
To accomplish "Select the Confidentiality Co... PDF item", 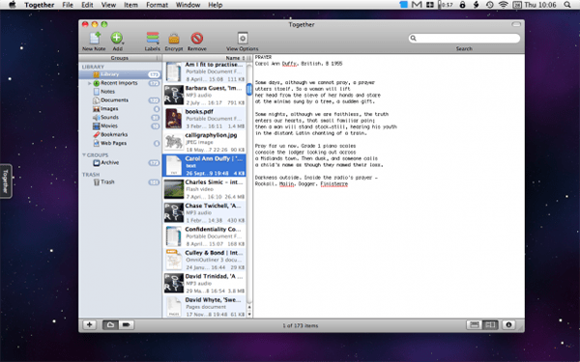I will point(204,237).
